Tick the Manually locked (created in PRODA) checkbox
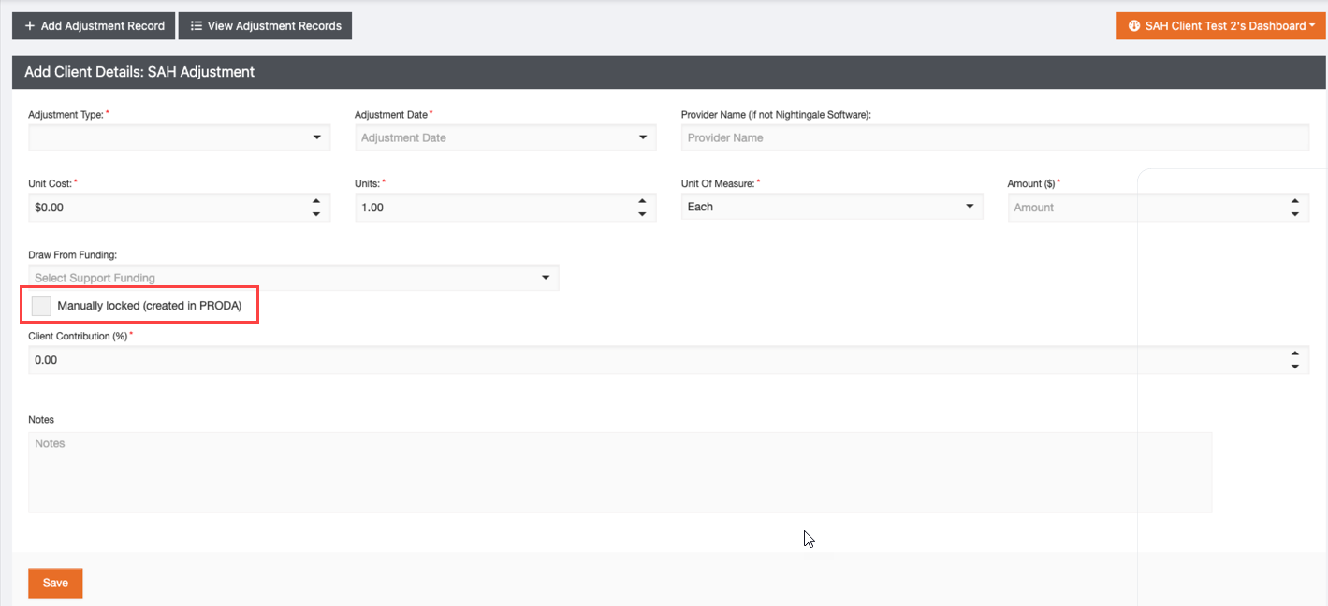Screen dimensions: 1328x606 pos(41,306)
